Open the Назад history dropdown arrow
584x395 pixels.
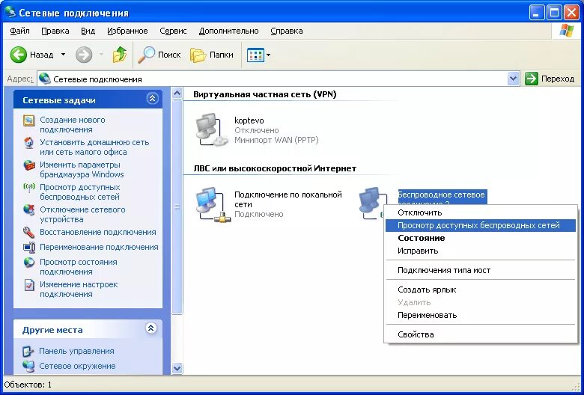coord(64,55)
